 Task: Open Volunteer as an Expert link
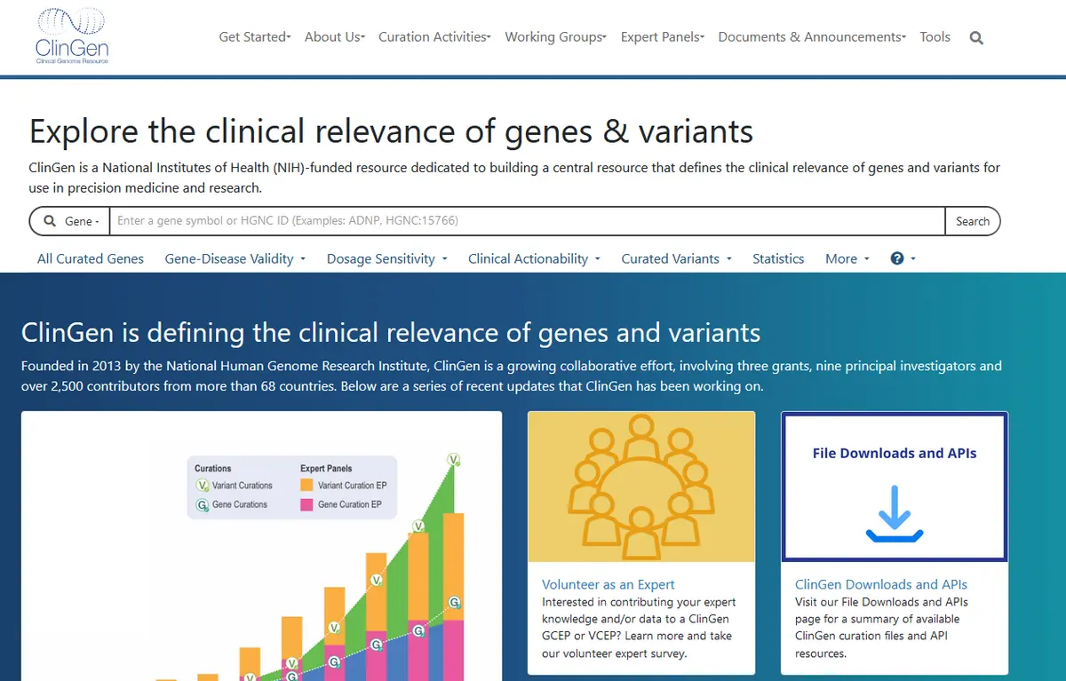pos(609,584)
